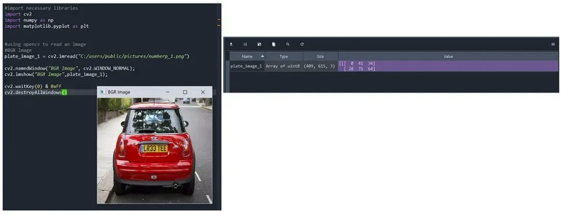The image size is (561, 215).
Task: Maximize the BGR Image window
Action: click(x=185, y=92)
